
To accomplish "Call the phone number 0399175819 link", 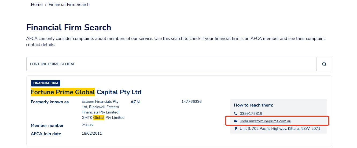I will pyautogui.click(x=251, y=113).
